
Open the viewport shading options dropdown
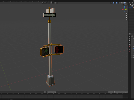[x=127, y=3]
